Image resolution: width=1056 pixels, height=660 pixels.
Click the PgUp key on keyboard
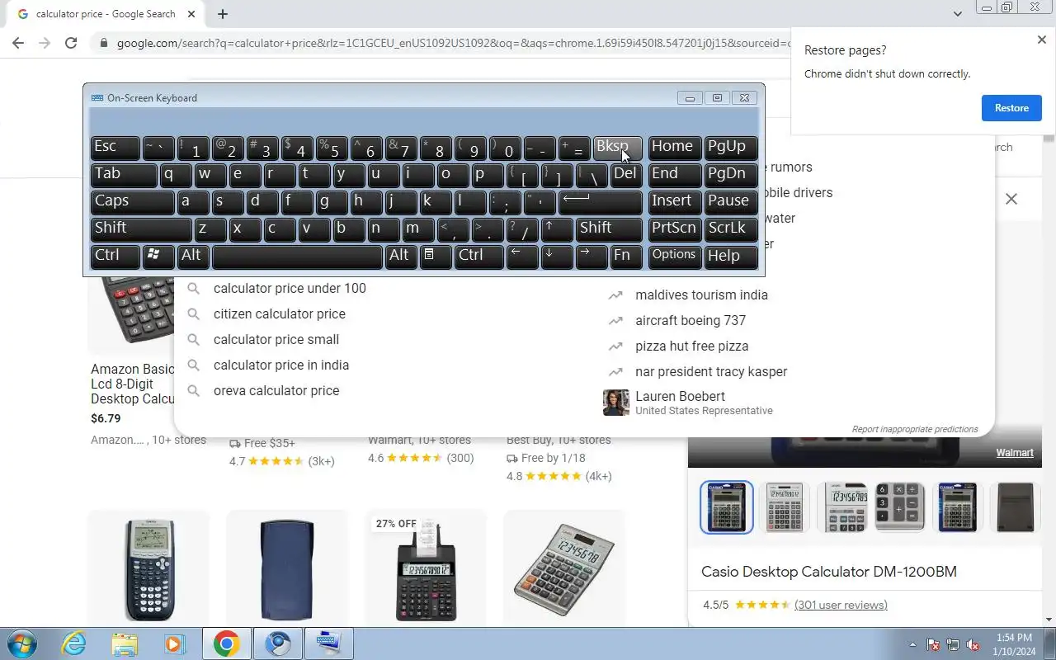pyautogui.click(x=731, y=148)
